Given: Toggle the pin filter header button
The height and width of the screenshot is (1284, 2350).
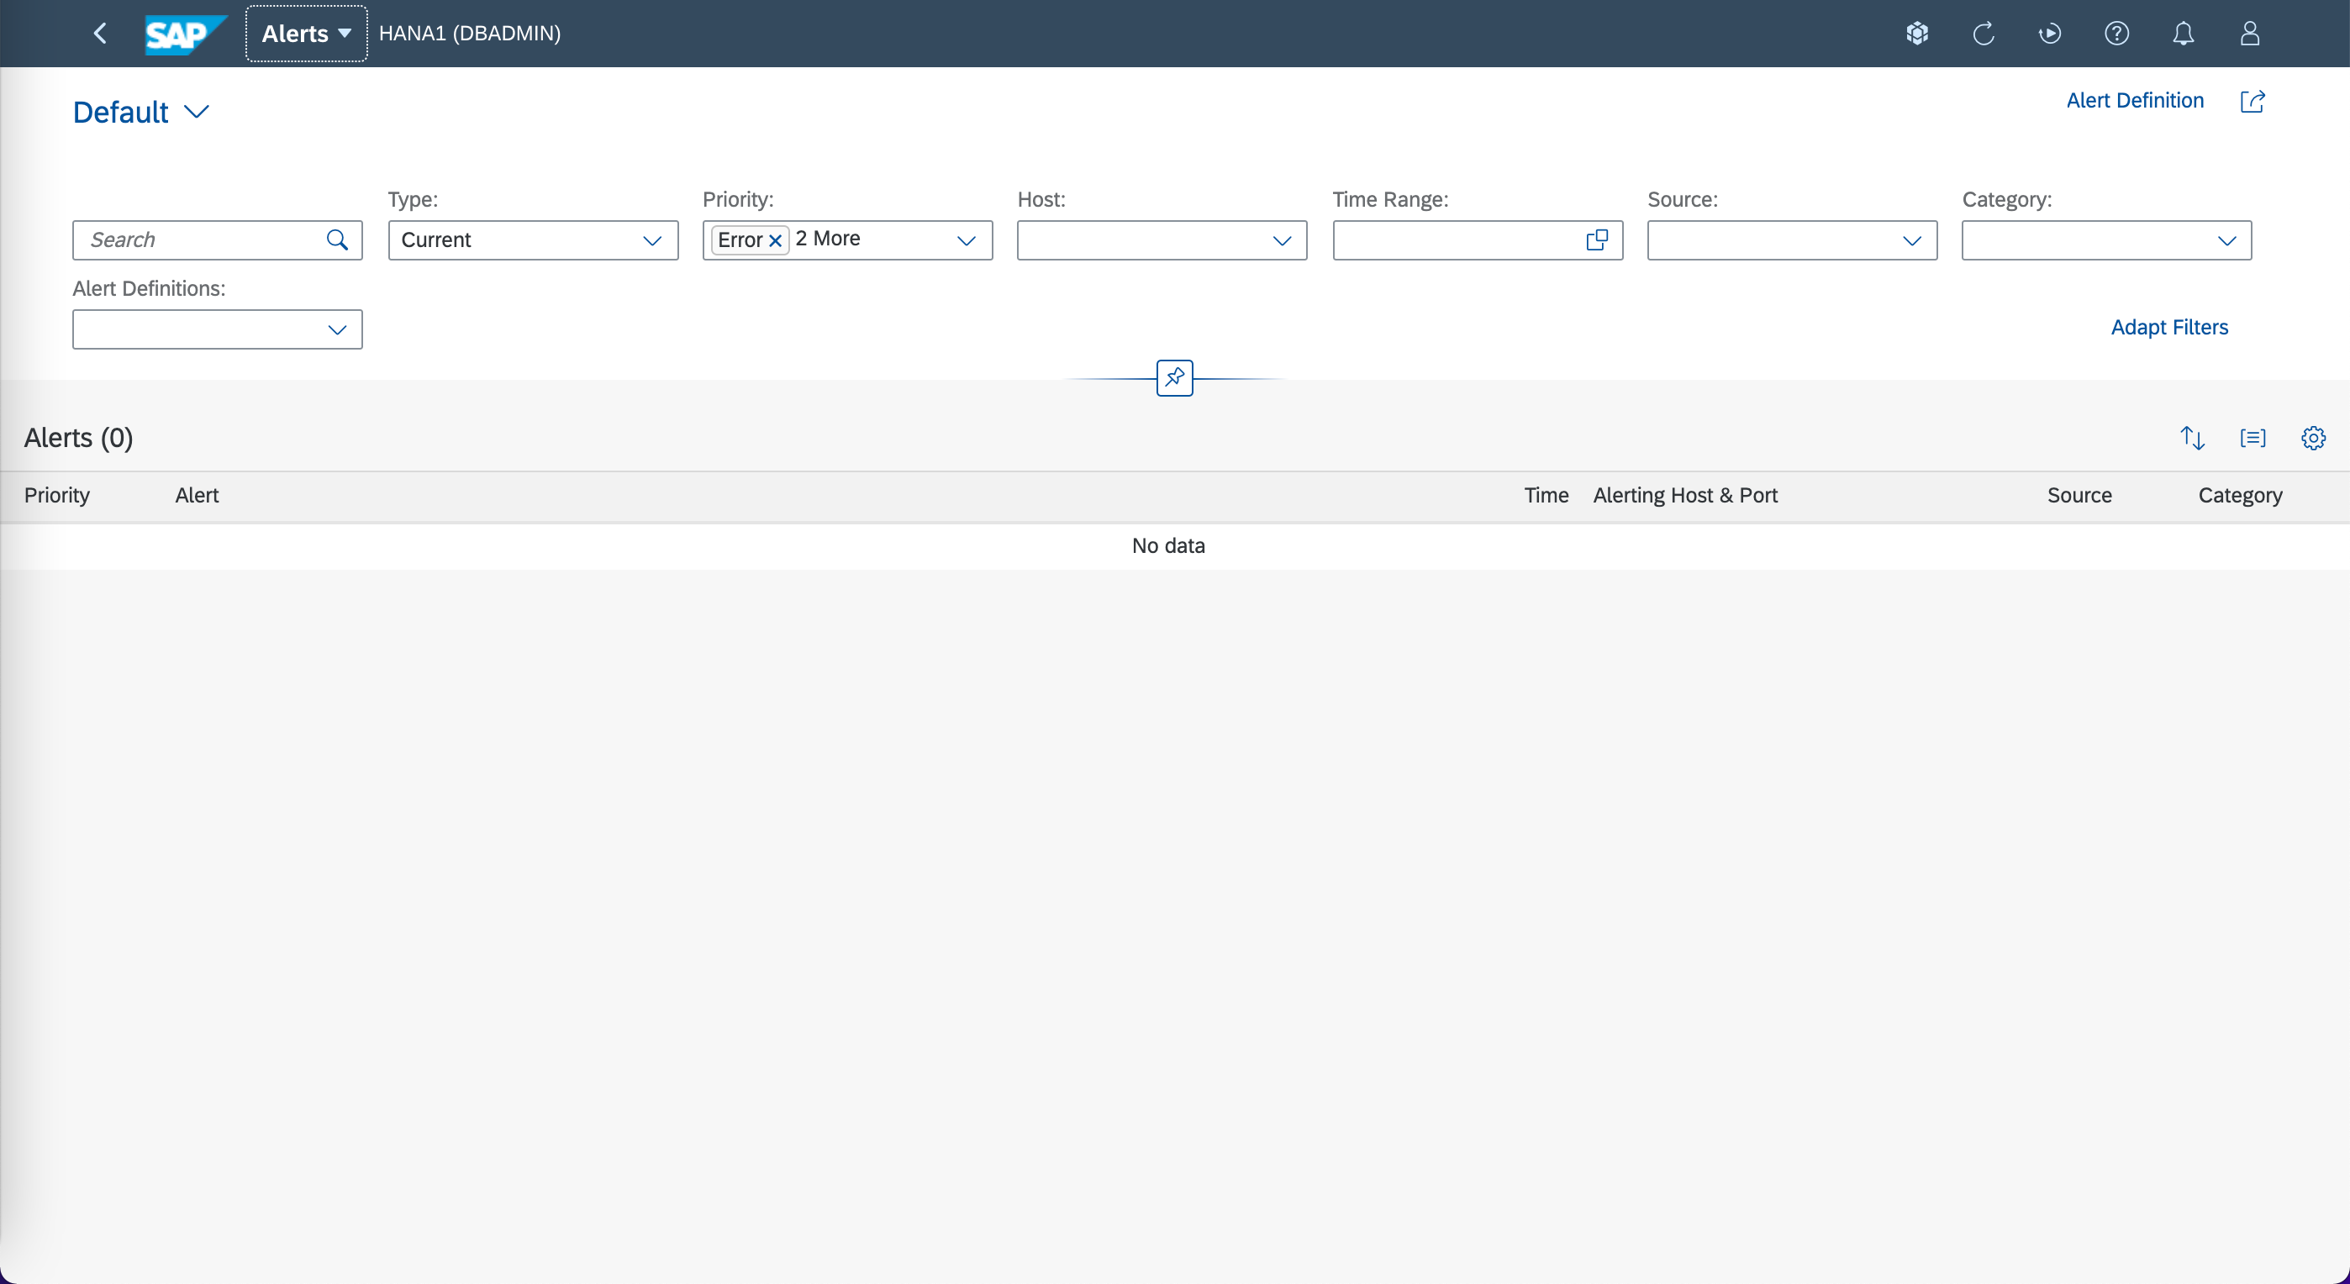Looking at the screenshot, I should point(1174,377).
